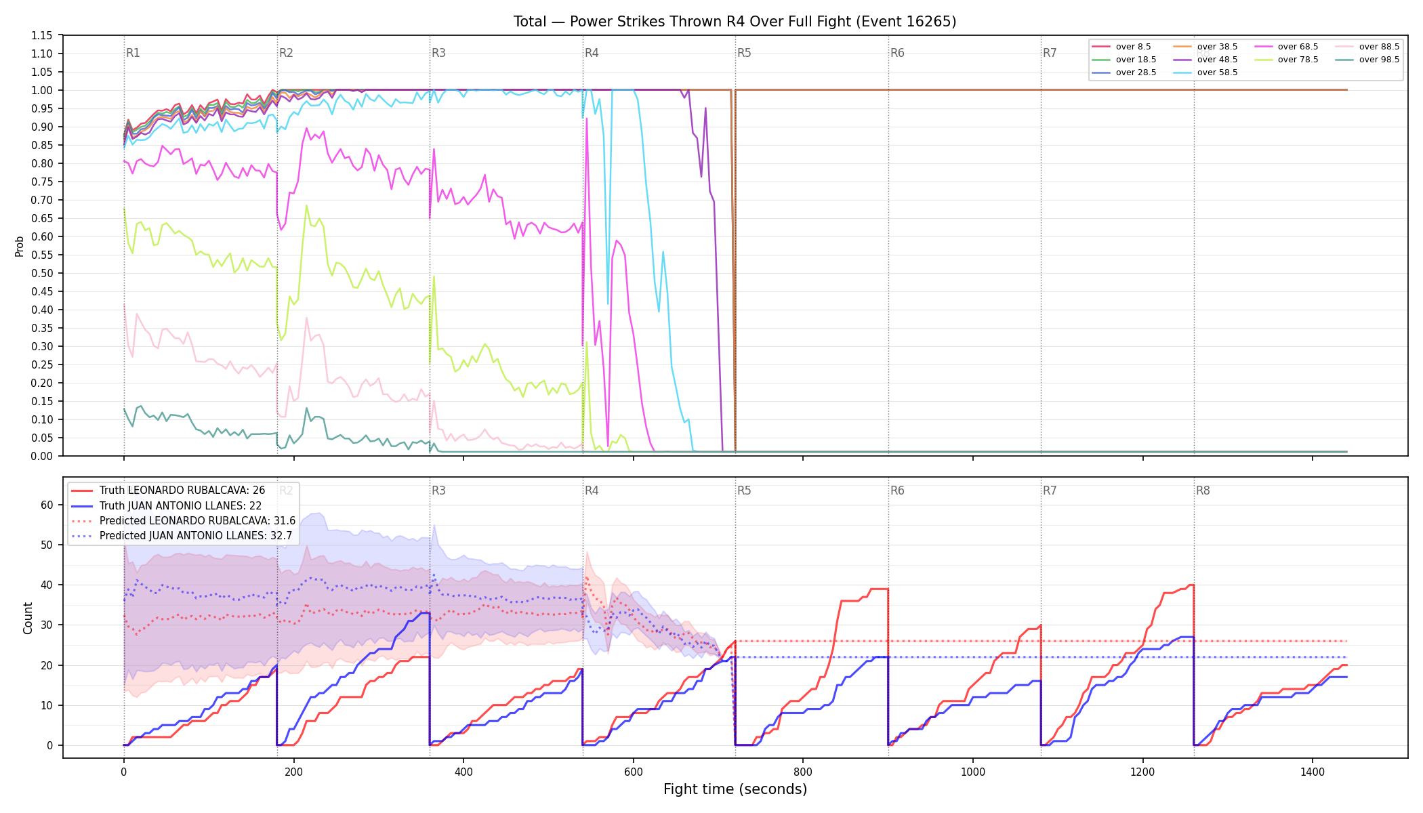
Task: Click the 'Truth LEONARDO RUBALCAVA: 26' legend entry
Action: point(168,491)
